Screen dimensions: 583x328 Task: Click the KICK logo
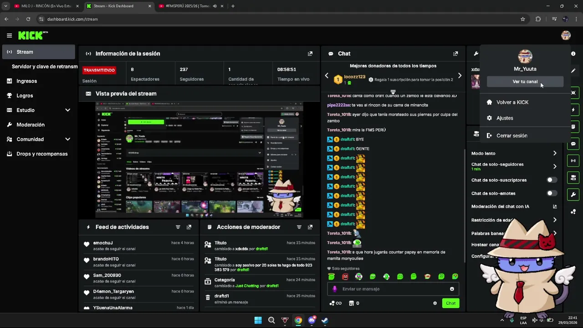point(33,36)
